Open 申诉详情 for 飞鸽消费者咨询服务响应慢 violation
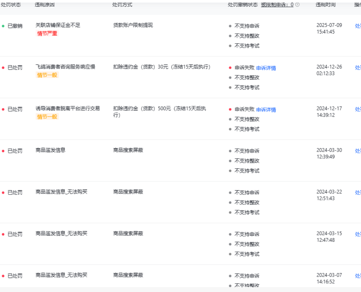Viewport: 361px width, 292px height. click(266, 68)
